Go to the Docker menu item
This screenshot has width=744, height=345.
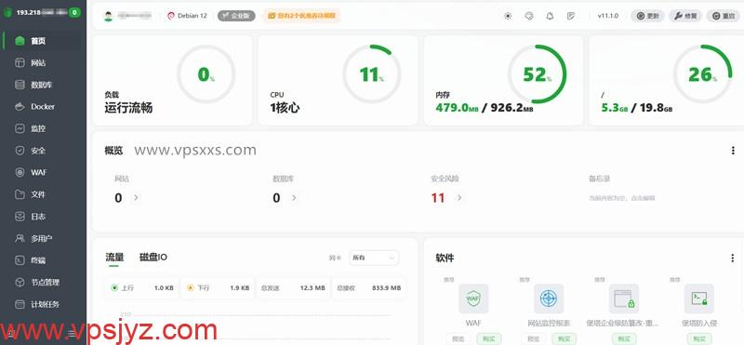point(44,107)
